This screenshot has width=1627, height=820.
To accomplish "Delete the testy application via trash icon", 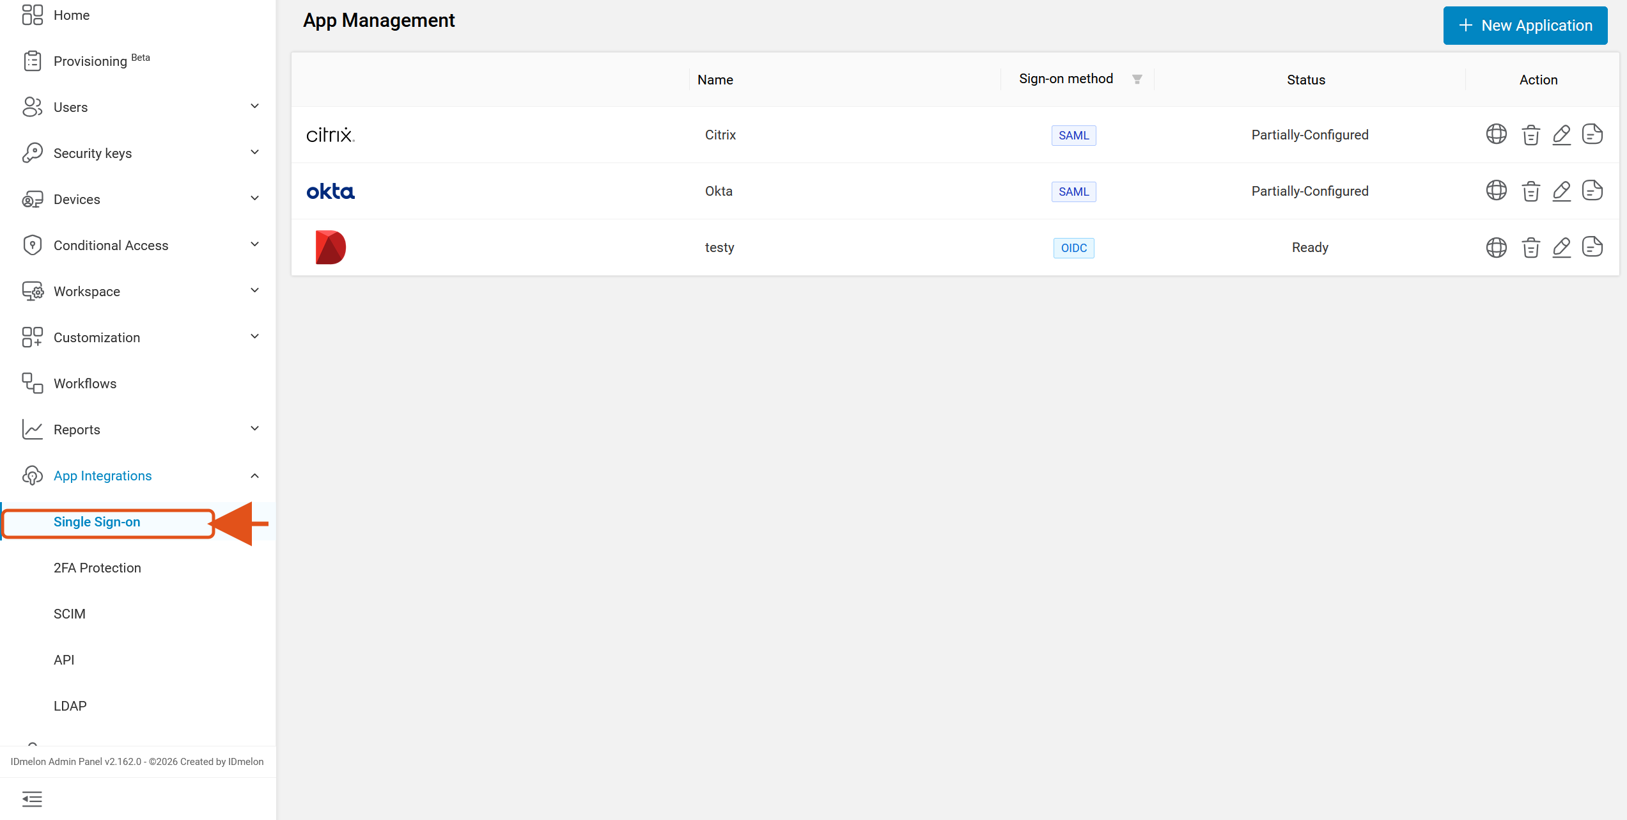I will [1530, 248].
